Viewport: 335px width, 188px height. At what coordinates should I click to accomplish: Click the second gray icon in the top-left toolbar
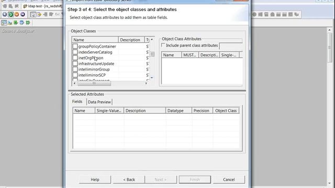[x=10, y=6]
